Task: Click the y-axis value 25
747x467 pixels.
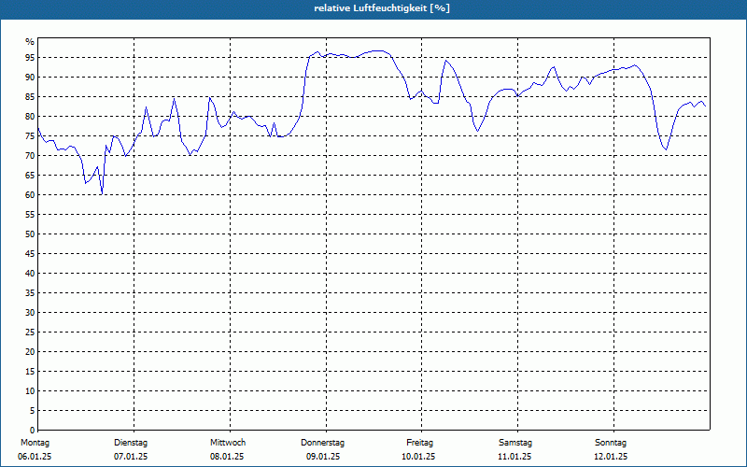Action: click(30, 333)
